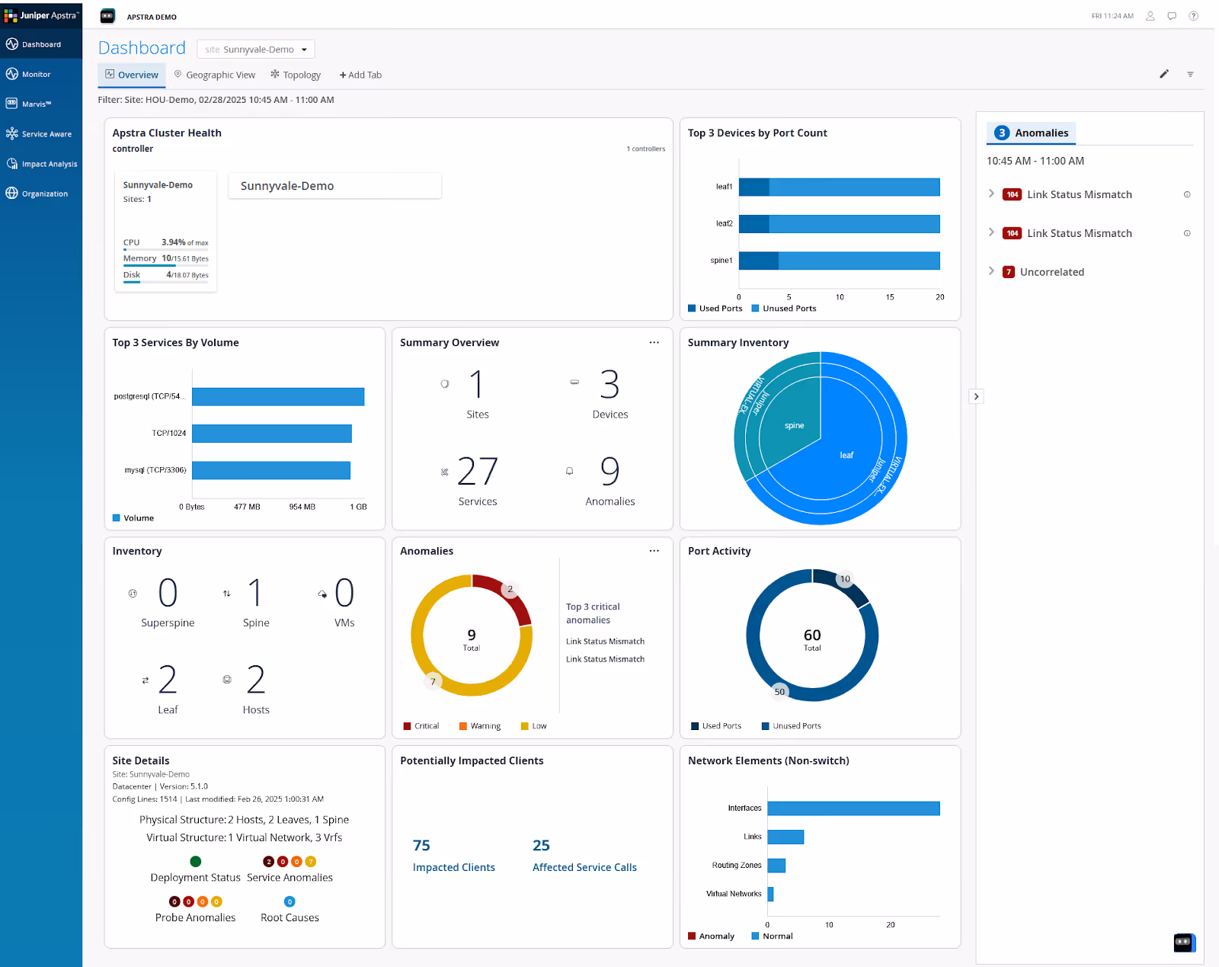Open the user profile icon
This screenshot has width=1219, height=967.
point(1150,16)
